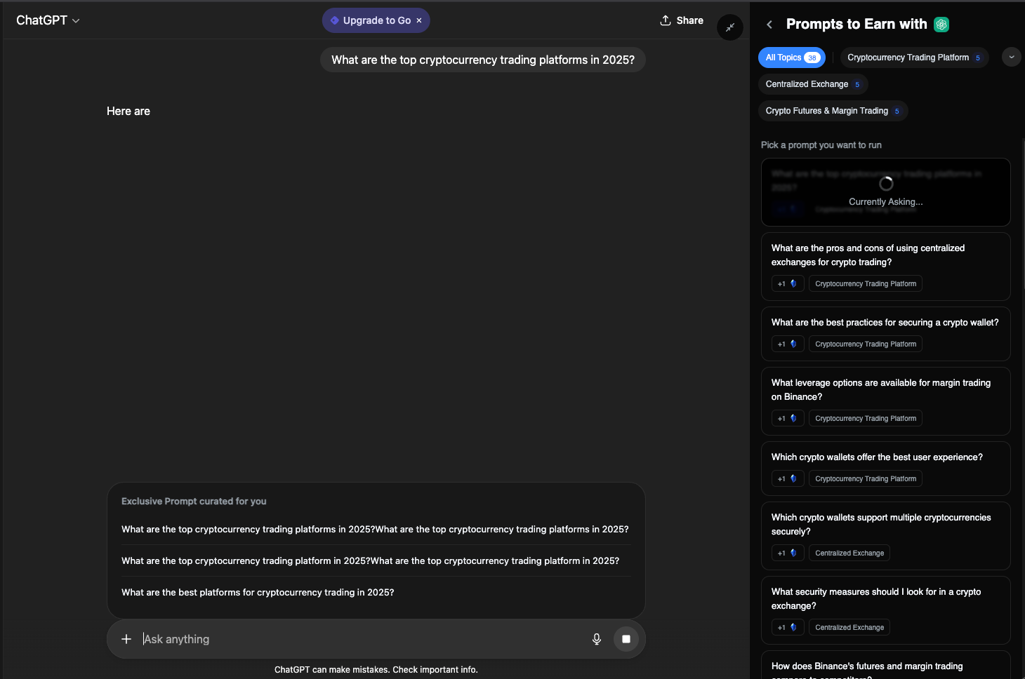Image resolution: width=1025 pixels, height=679 pixels.
Task: Stop the response with the stop button
Action: pyautogui.click(x=626, y=639)
